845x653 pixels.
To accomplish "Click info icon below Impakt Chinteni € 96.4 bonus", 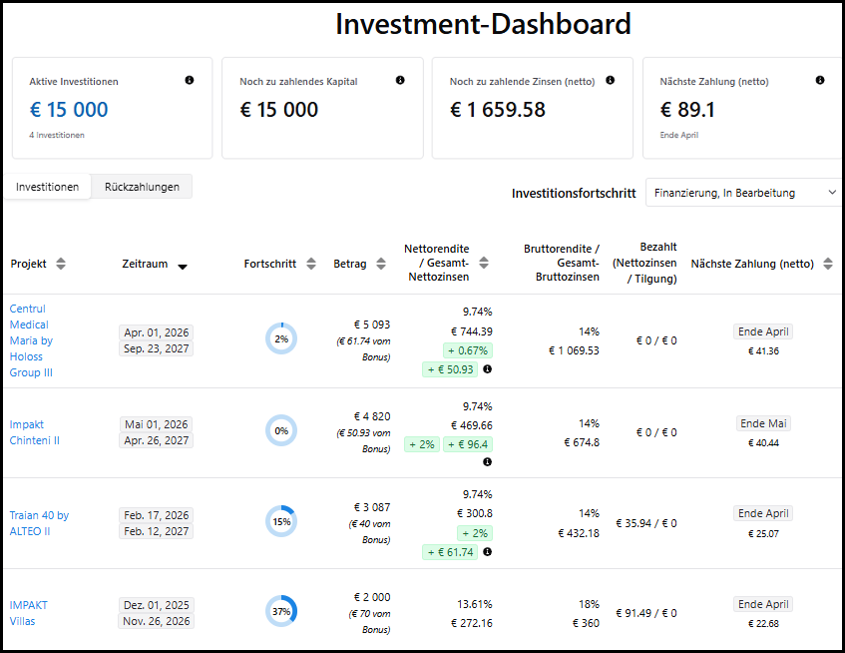I will [x=488, y=462].
